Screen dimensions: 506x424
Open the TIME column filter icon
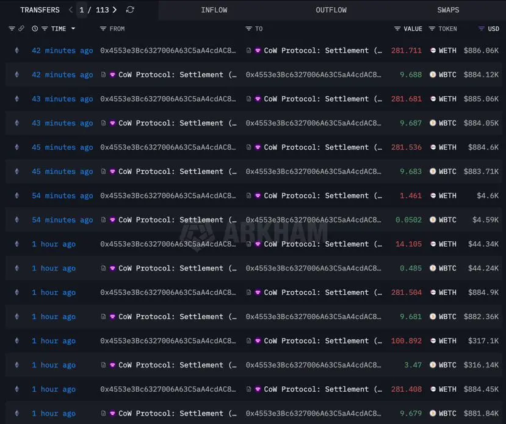[x=45, y=29]
